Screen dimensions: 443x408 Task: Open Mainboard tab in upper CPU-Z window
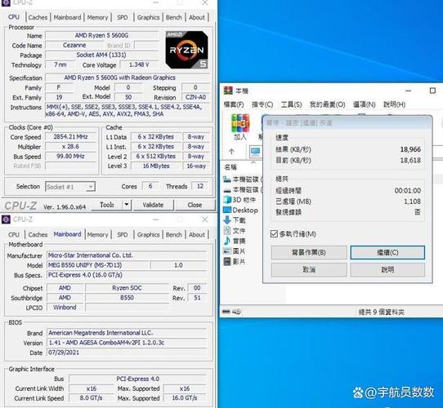point(67,17)
